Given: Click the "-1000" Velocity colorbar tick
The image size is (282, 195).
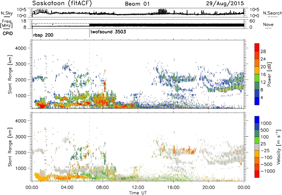Looking at the screenshot, I should tap(268, 171).
